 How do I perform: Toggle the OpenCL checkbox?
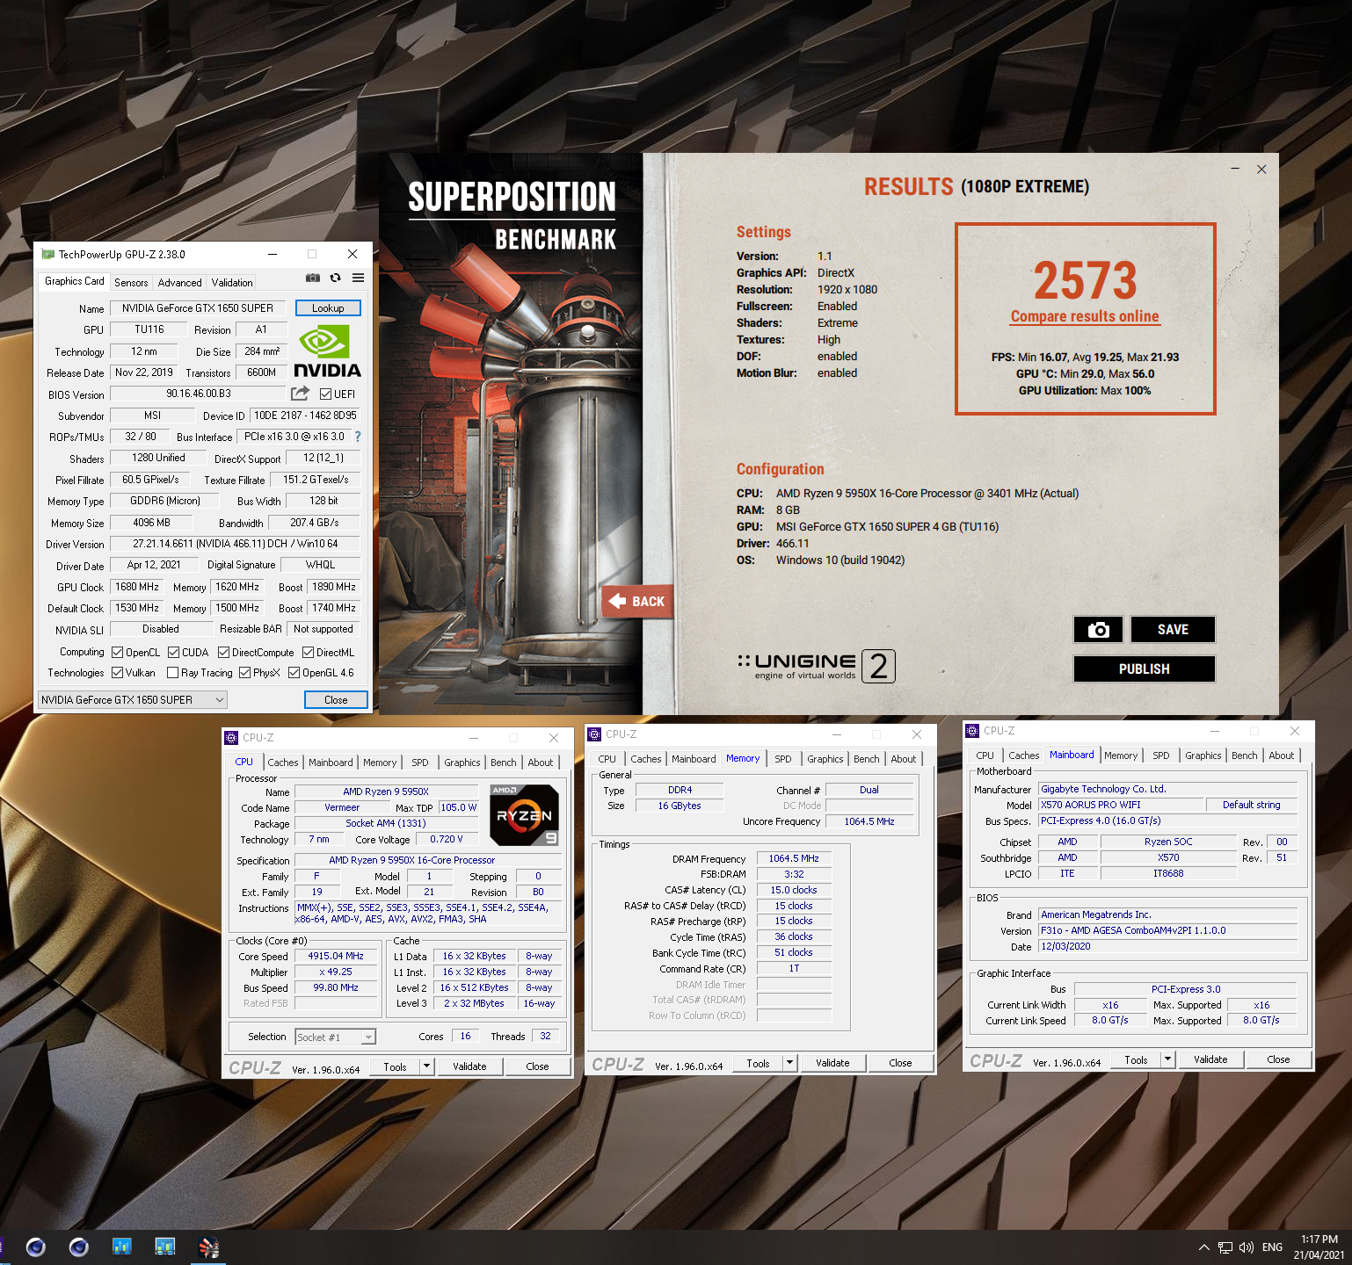pyautogui.click(x=118, y=653)
